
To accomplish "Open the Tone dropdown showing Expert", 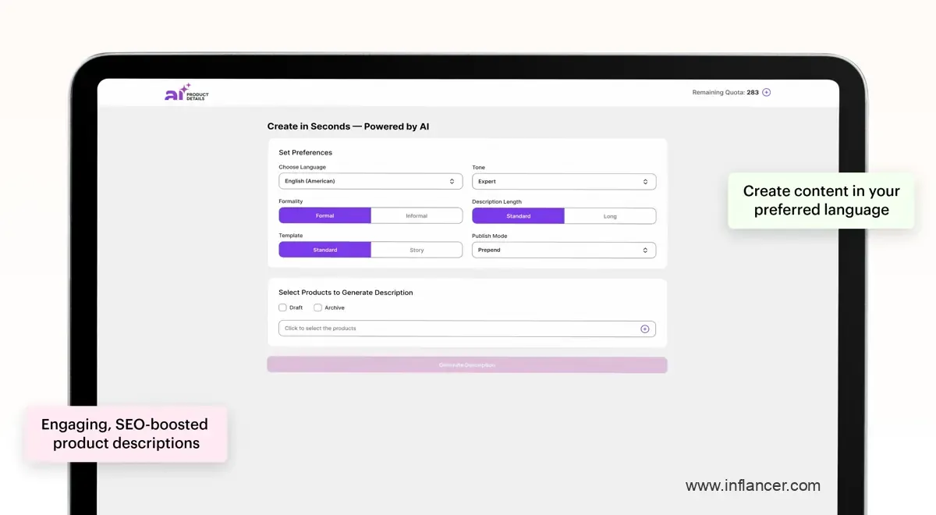I will click(x=564, y=181).
